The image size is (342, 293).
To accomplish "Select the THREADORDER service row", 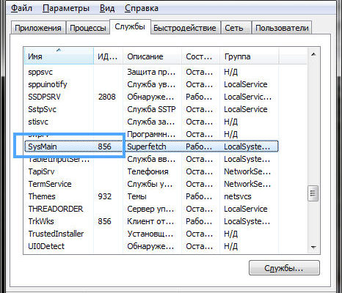I will tap(151, 209).
